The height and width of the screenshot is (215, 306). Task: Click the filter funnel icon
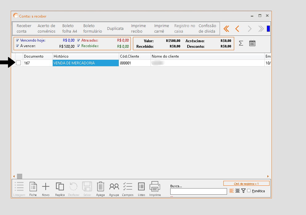pyautogui.click(x=243, y=191)
